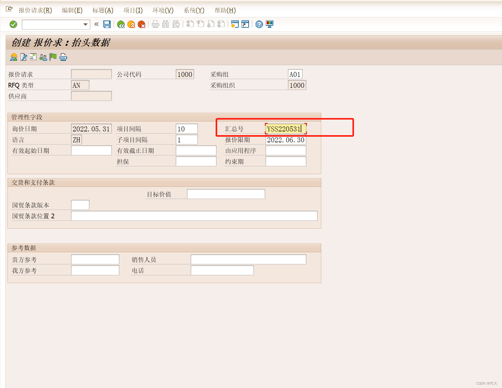The height and width of the screenshot is (388, 502).
Task: Open the 项目(I) menu
Action: pyautogui.click(x=133, y=10)
